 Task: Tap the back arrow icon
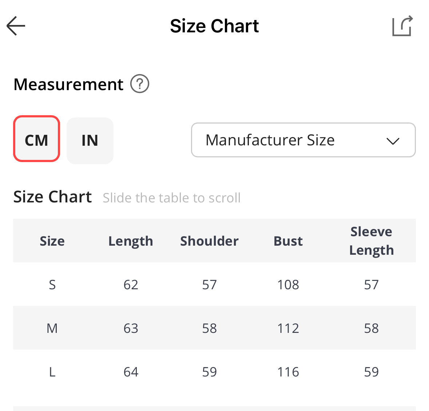16,26
